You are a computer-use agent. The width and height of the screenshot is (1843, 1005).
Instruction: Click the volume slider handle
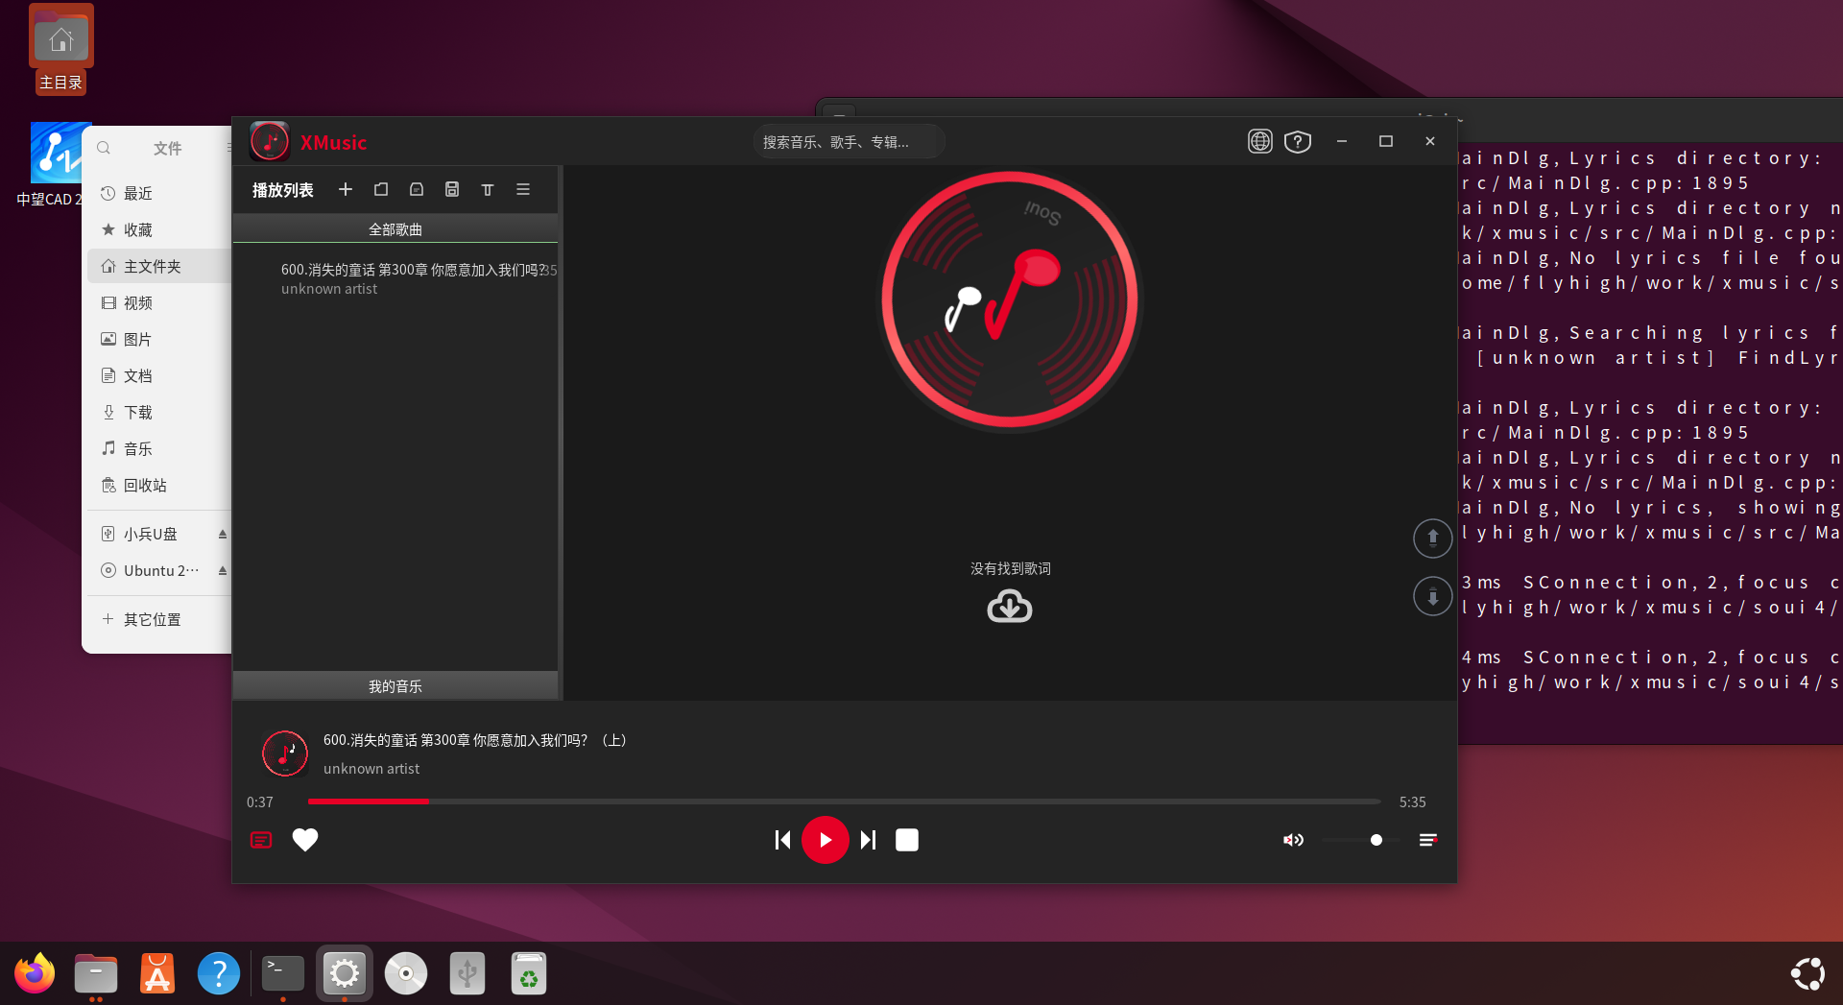pos(1376,840)
